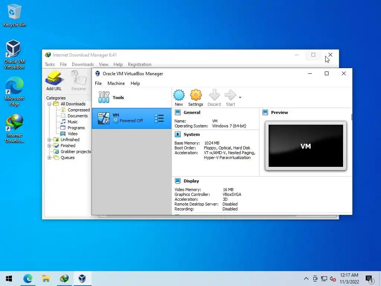381x286 pixels.
Task: Switch to IDM via taskbar icon
Action: point(64,279)
